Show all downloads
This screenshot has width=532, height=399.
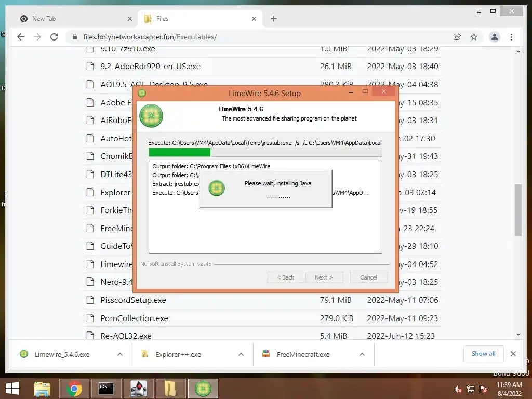(484, 354)
